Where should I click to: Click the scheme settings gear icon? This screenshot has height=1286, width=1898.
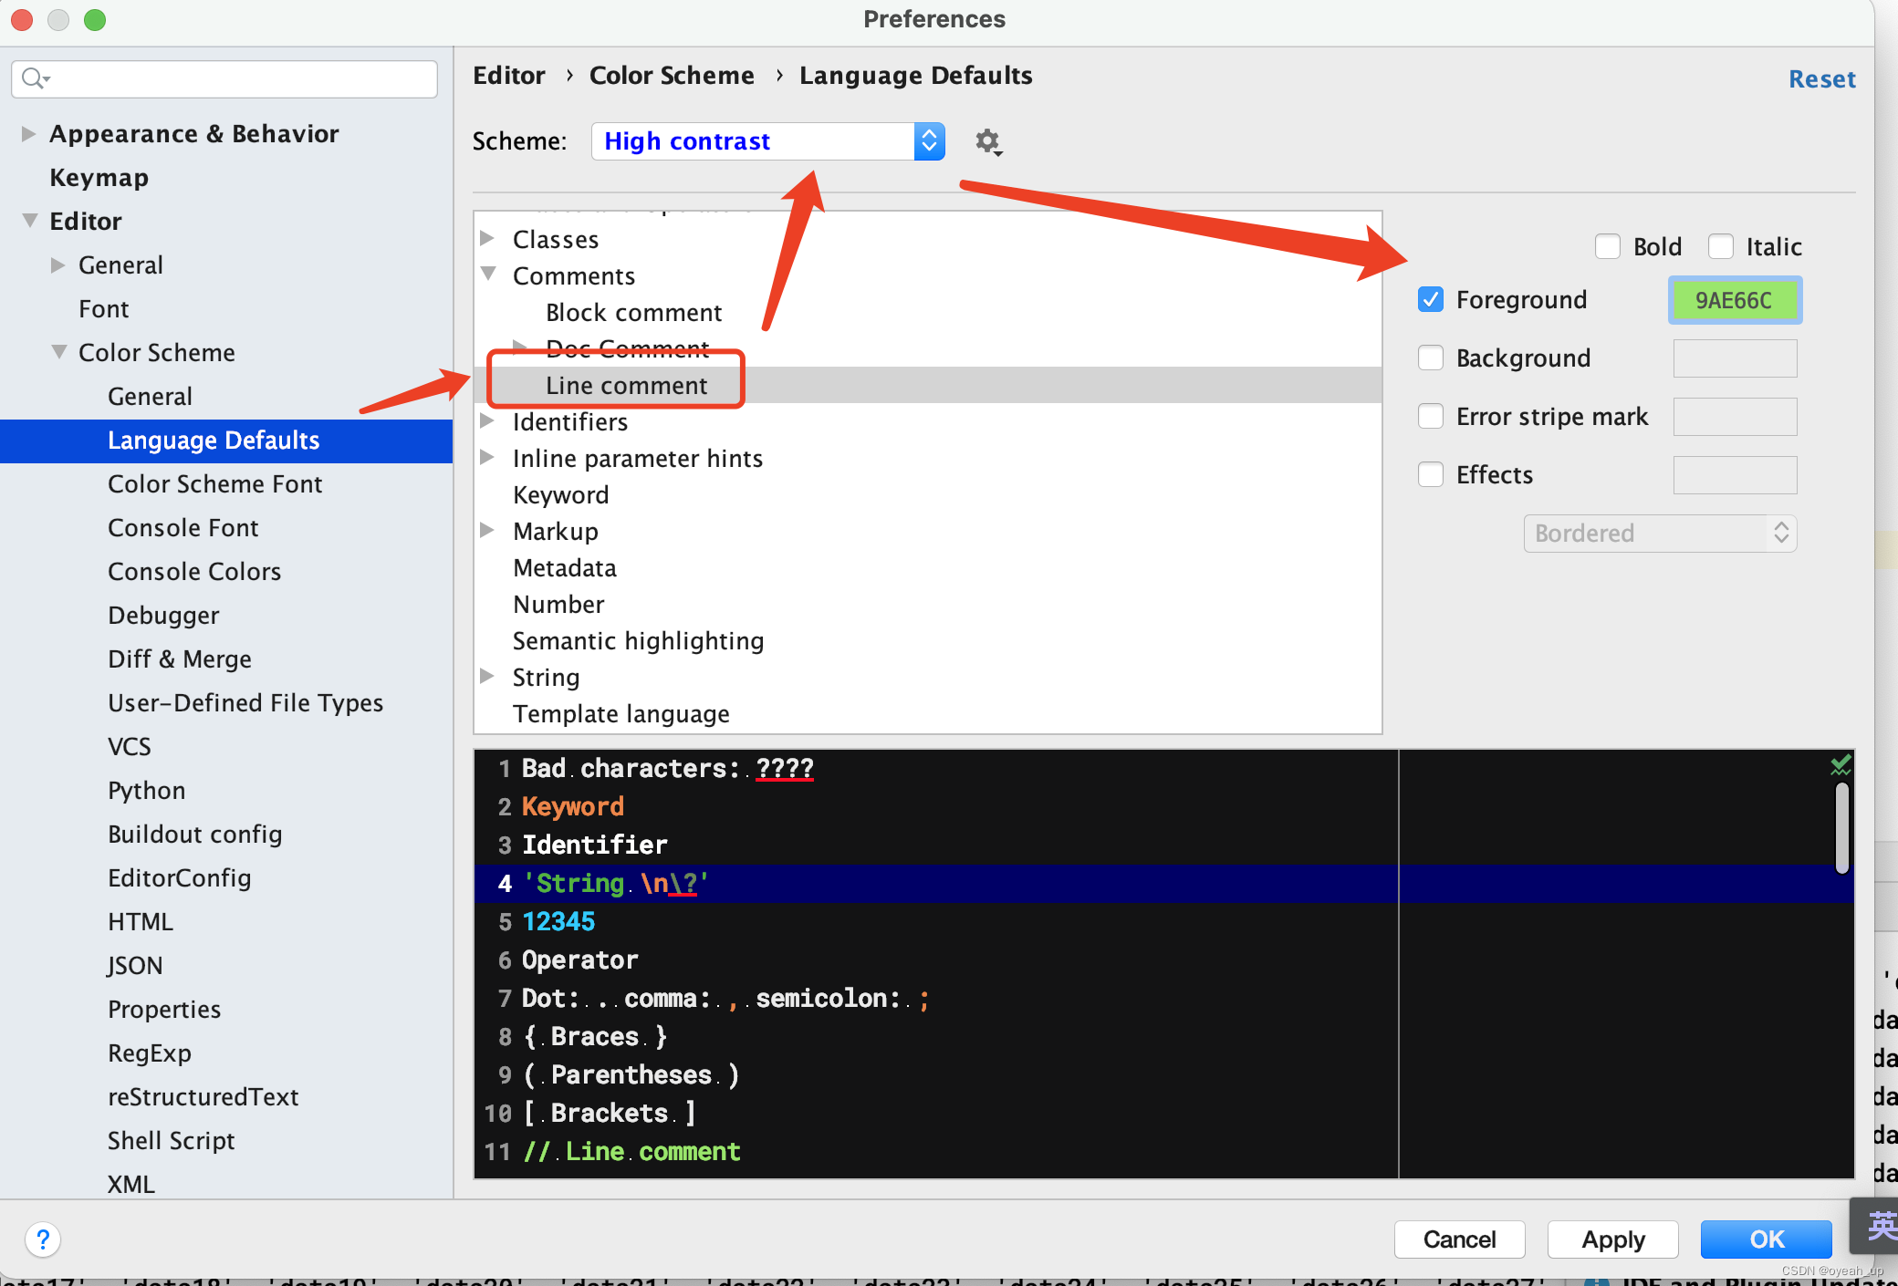pyautogui.click(x=987, y=142)
